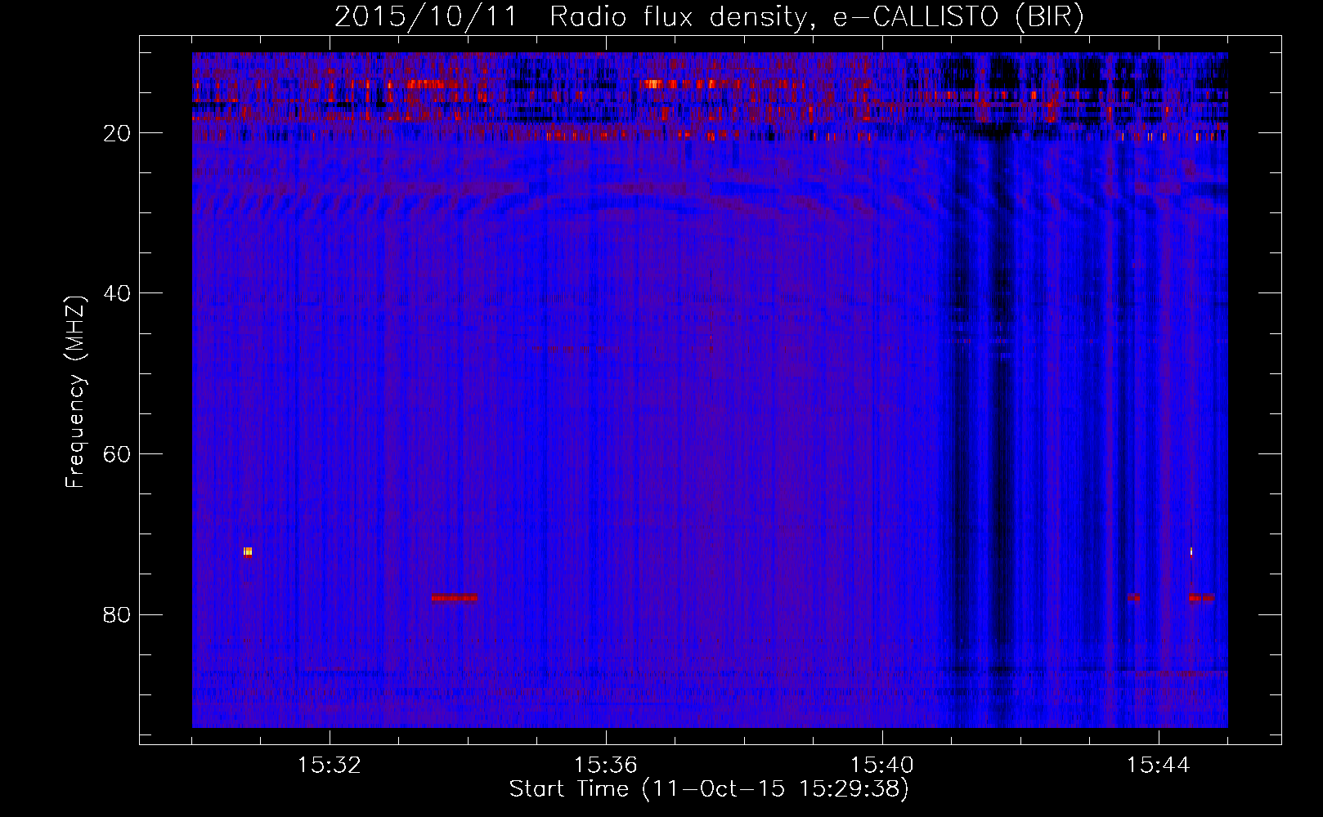Click the "15:32" time tick label
Screen dimensions: 1323x817
click(x=330, y=766)
